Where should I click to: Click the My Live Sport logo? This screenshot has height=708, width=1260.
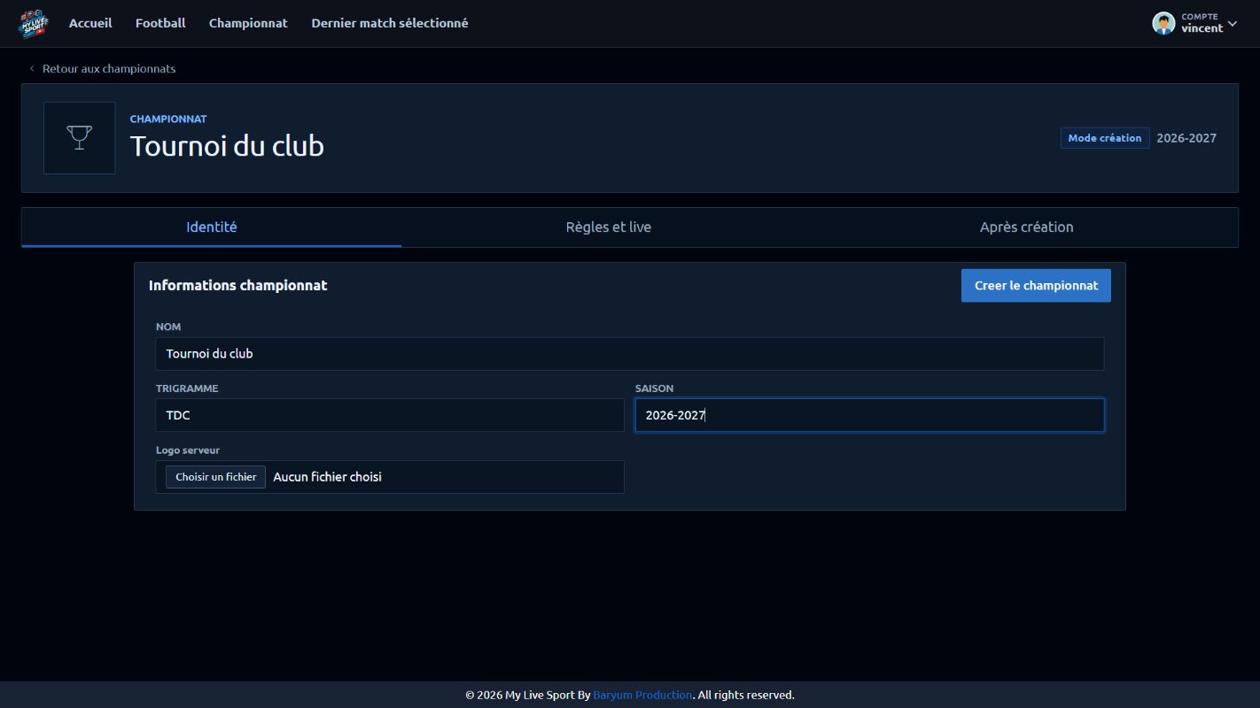coord(34,24)
